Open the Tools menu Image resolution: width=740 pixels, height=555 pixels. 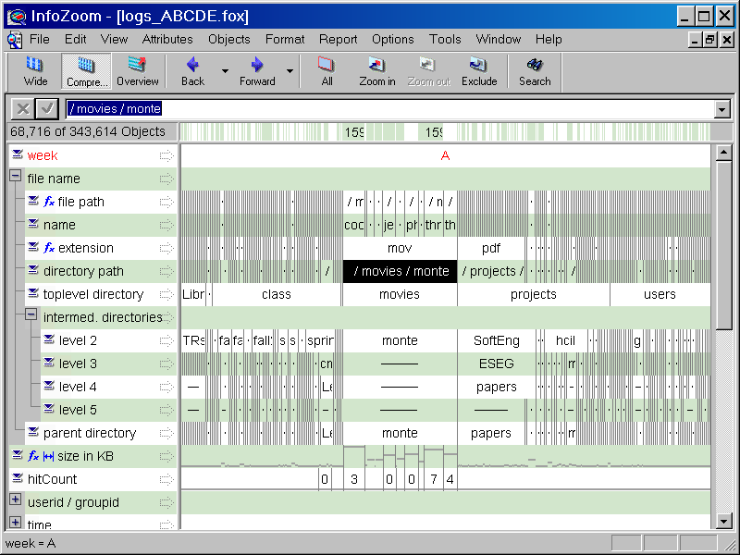pyautogui.click(x=445, y=40)
